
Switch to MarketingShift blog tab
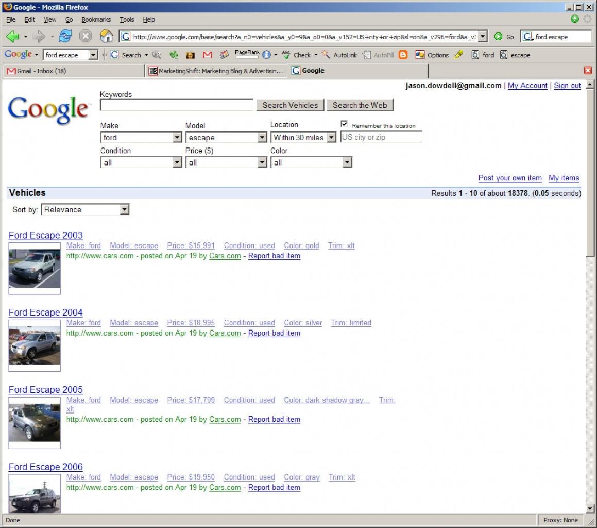(216, 71)
